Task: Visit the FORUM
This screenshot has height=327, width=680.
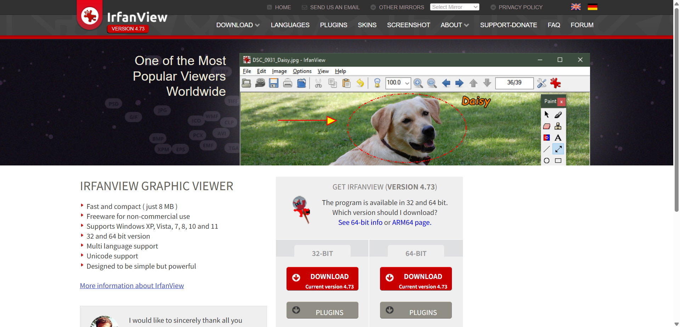Action: point(582,25)
